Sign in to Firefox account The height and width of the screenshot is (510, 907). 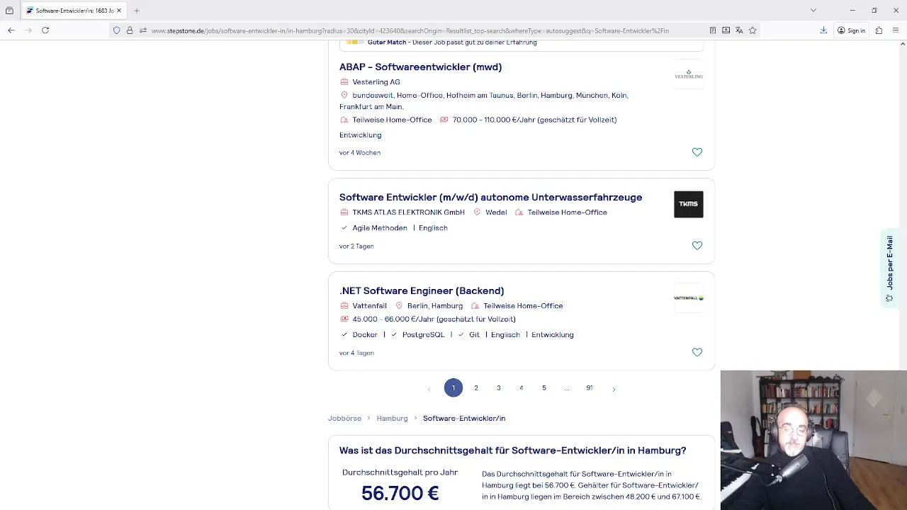(x=851, y=30)
